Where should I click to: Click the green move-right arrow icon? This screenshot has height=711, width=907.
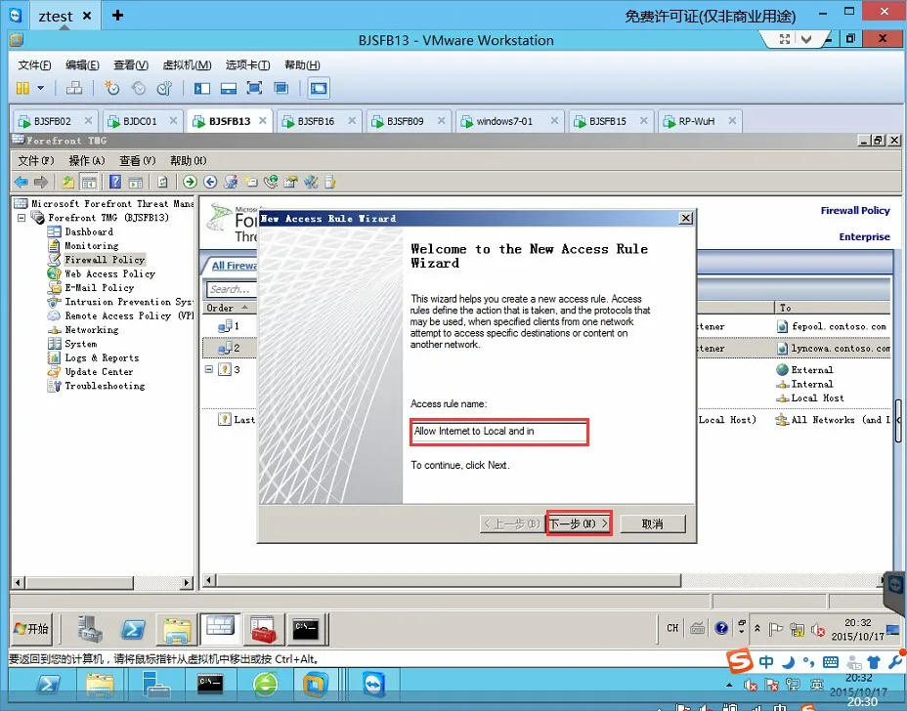click(x=190, y=182)
